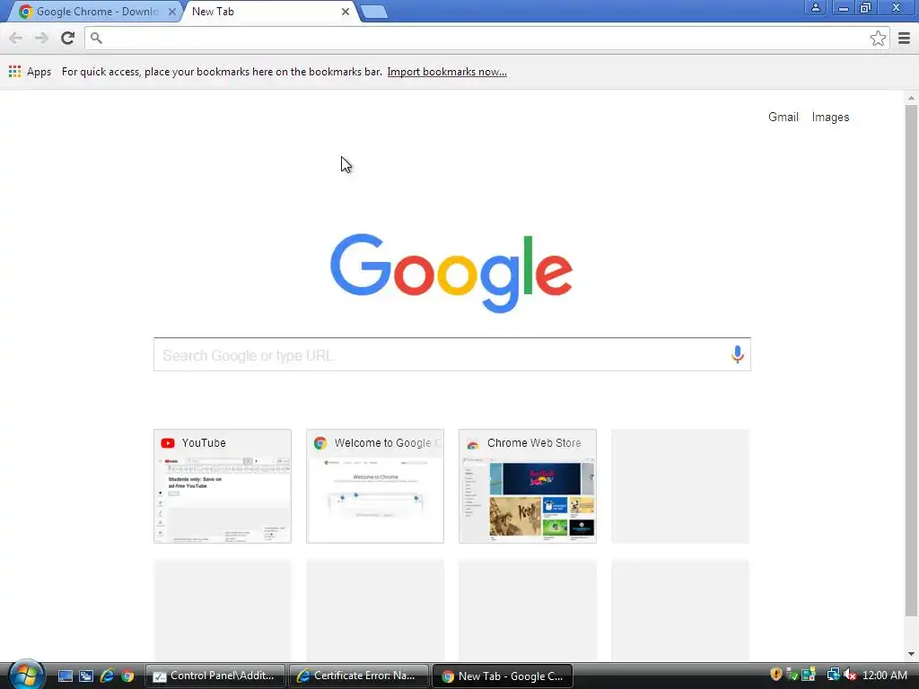The width and height of the screenshot is (919, 689).
Task: Click the scrollbar down arrow
Action: click(911, 654)
